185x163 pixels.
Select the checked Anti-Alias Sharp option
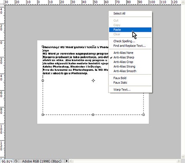(x=130, y=57)
